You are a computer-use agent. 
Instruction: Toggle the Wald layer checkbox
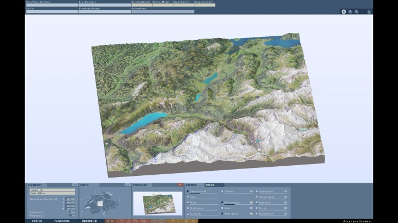click(x=188, y=203)
